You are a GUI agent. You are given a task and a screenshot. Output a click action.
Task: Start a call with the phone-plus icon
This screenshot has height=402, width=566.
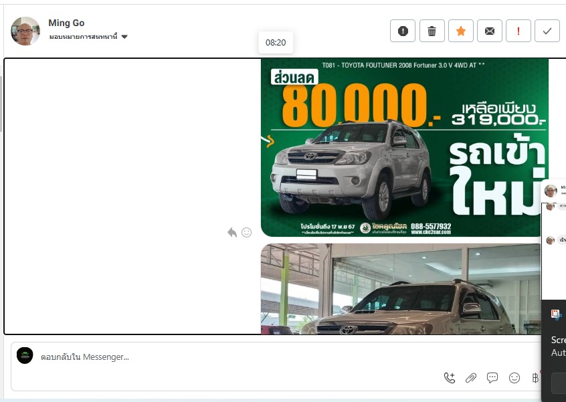(x=450, y=378)
